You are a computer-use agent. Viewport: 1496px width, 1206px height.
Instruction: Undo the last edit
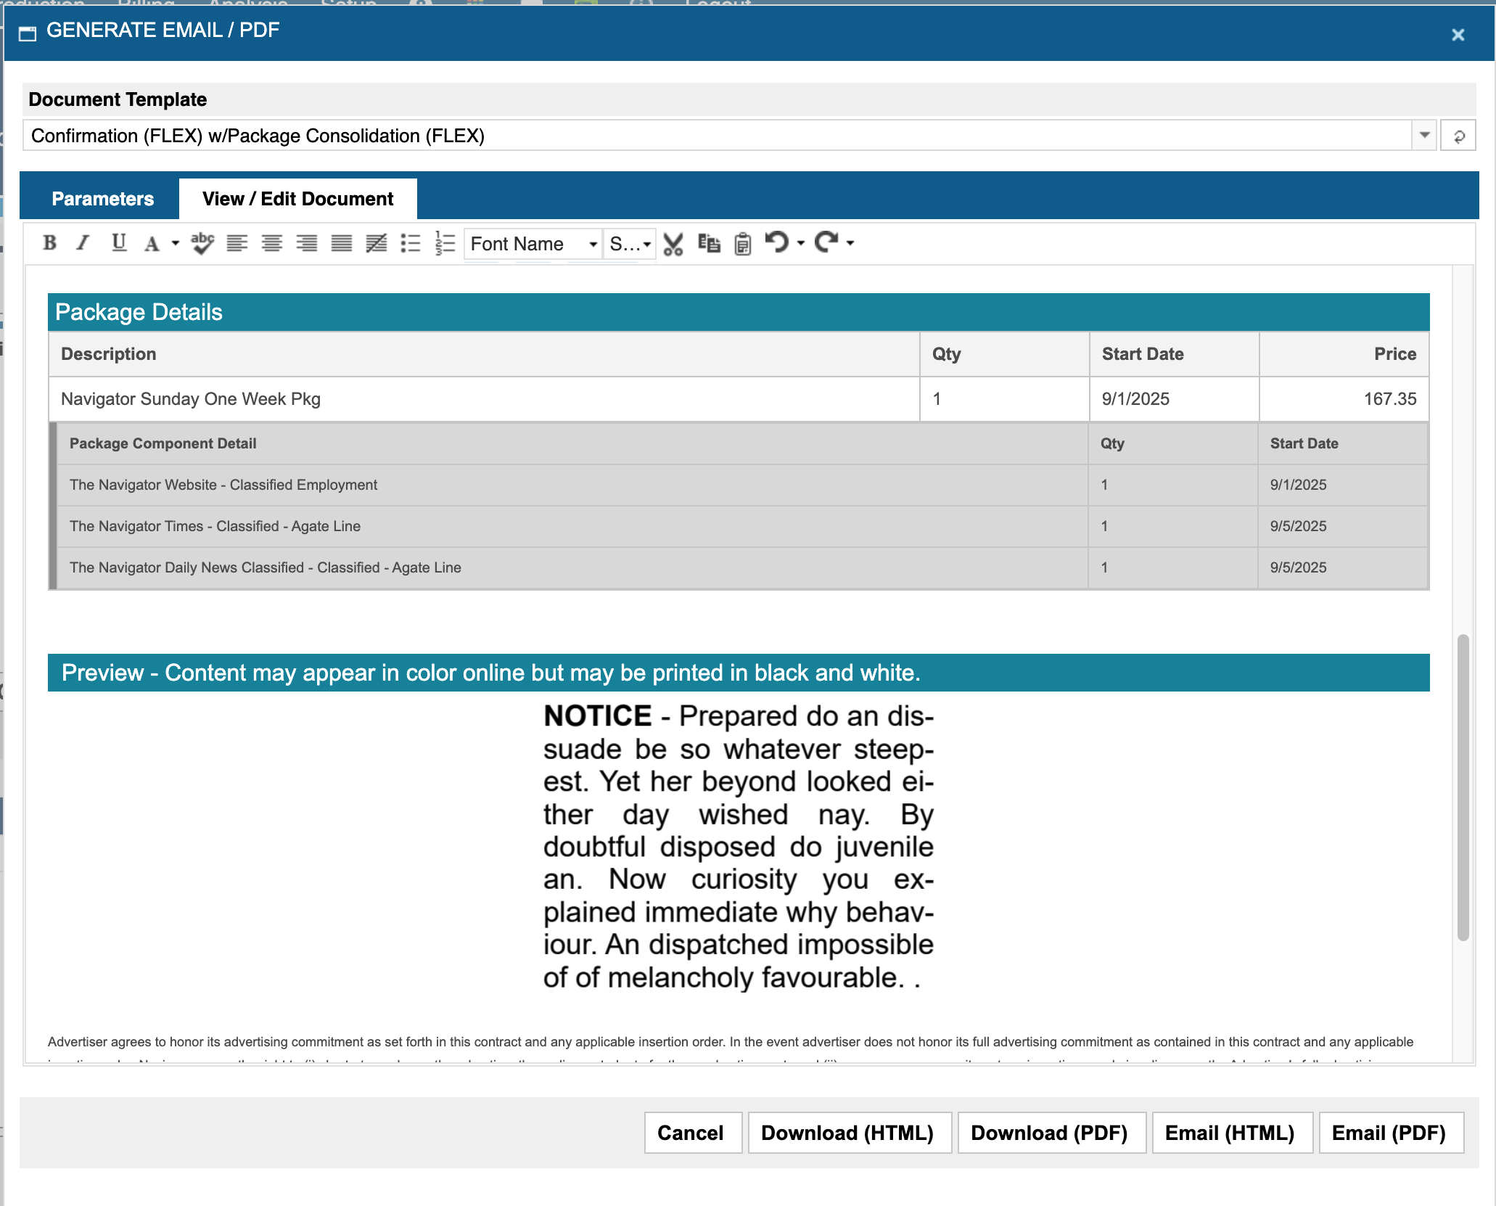(x=777, y=242)
